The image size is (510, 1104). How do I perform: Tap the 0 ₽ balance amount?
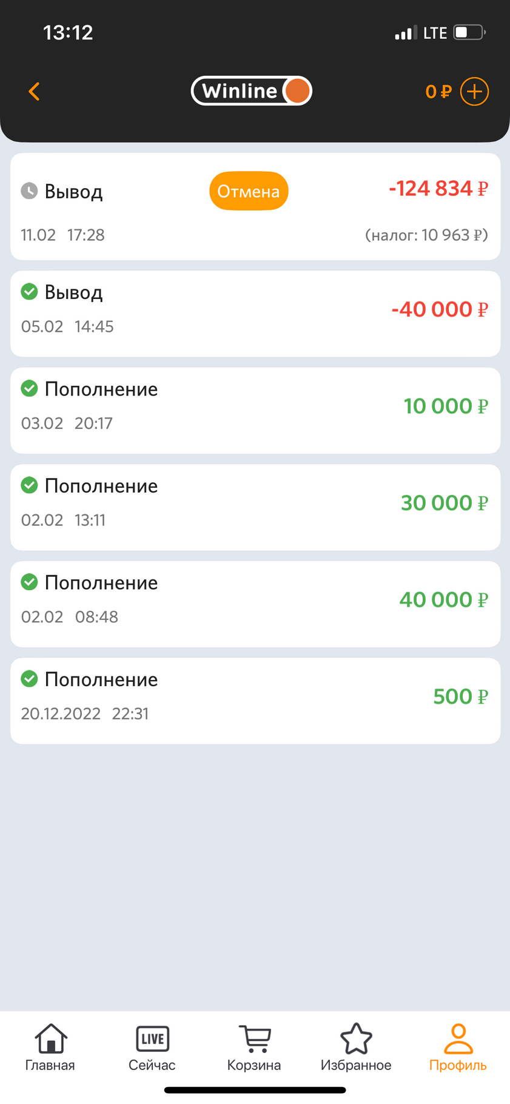tap(438, 92)
